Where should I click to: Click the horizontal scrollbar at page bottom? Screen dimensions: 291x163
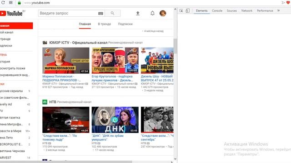[66, 162]
